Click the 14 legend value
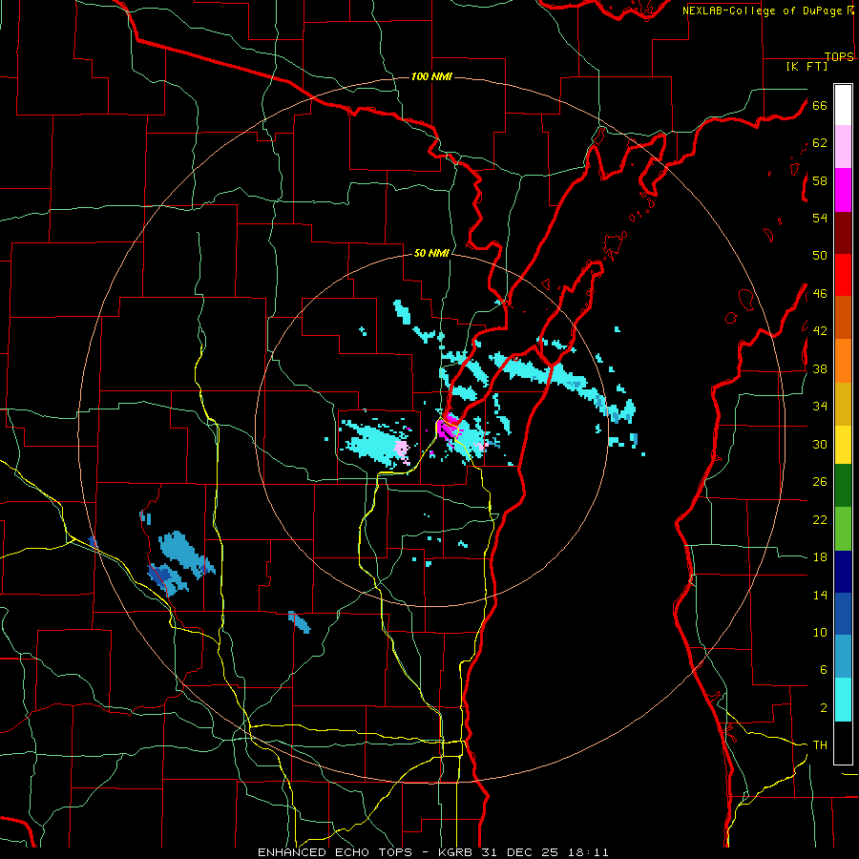859x859 pixels. pos(820,595)
